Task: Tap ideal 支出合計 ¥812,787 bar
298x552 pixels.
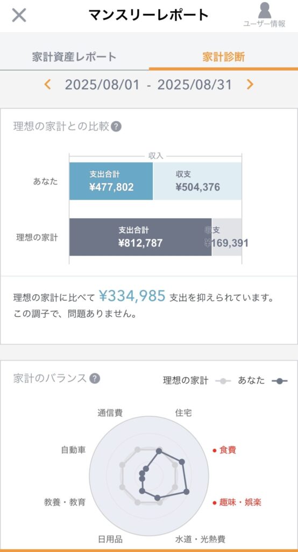Action: pos(140,237)
